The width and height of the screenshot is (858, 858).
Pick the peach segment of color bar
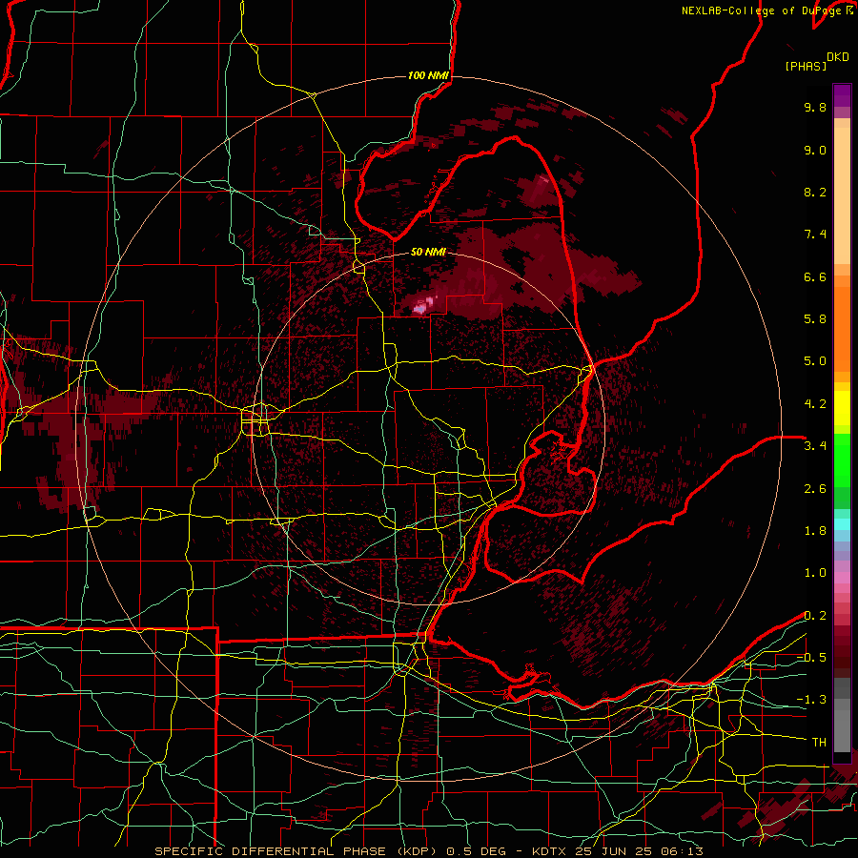pos(842,195)
